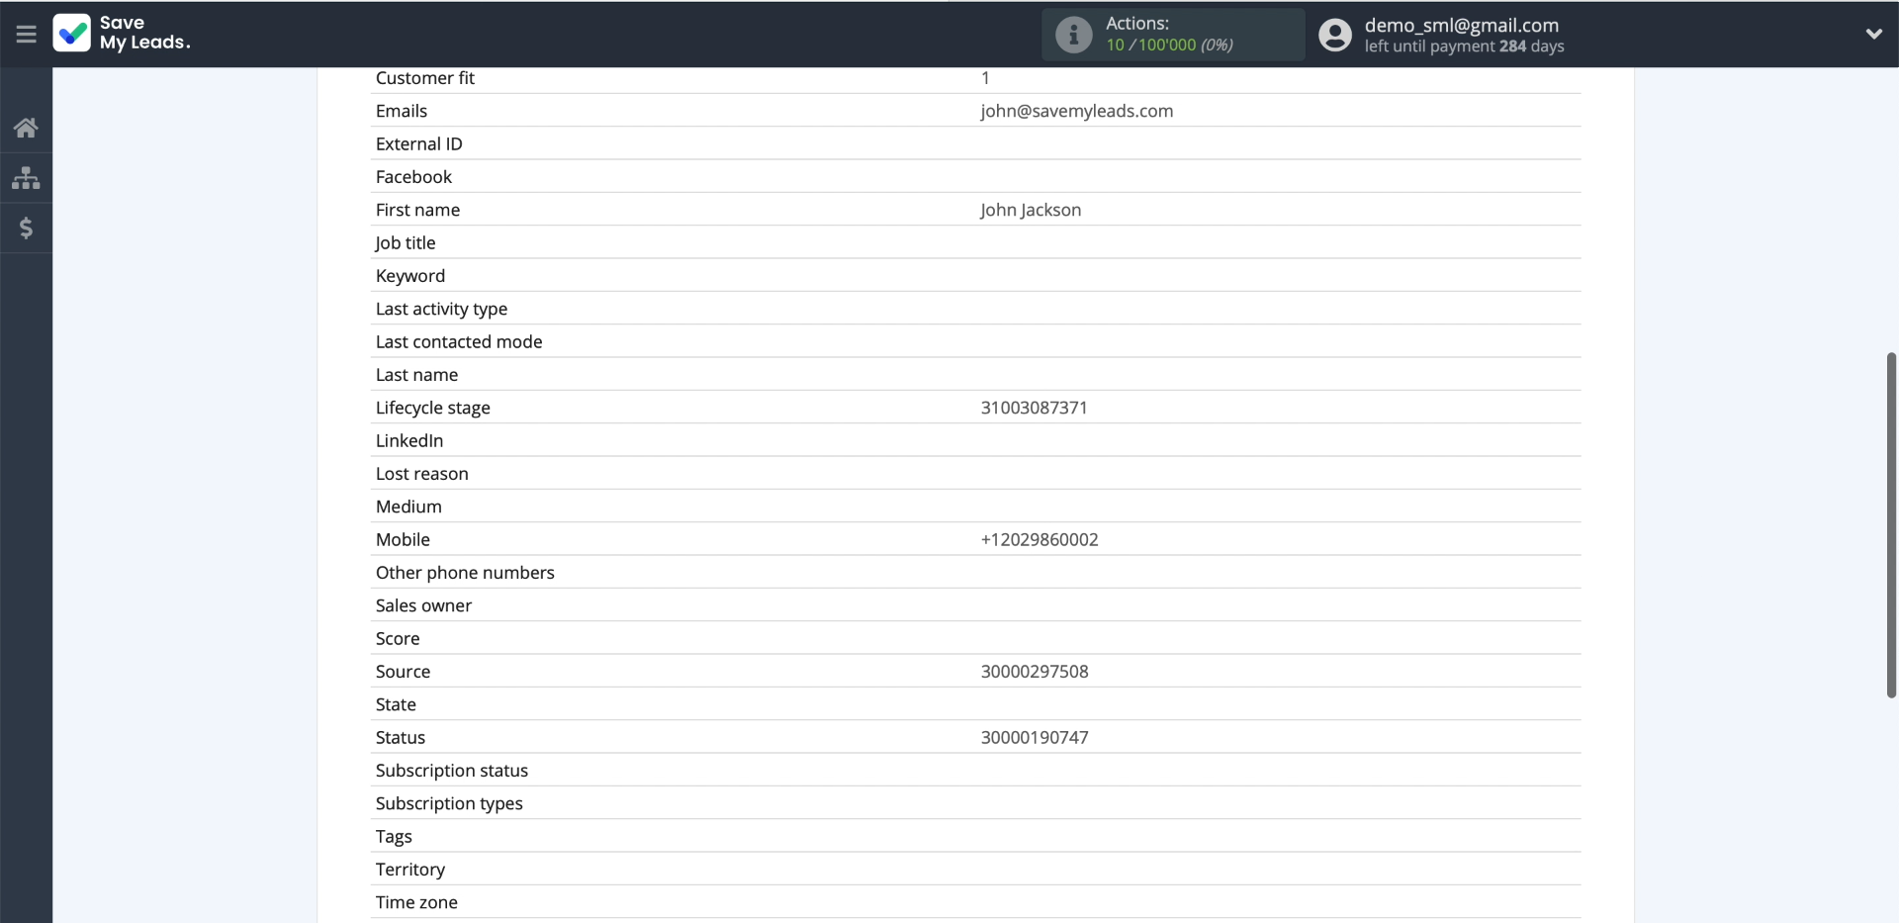Select the Source value 30000297508

(1035, 672)
